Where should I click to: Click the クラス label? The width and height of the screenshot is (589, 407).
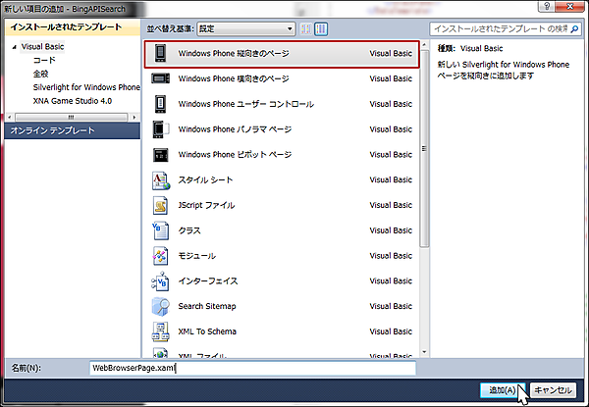pos(189,230)
